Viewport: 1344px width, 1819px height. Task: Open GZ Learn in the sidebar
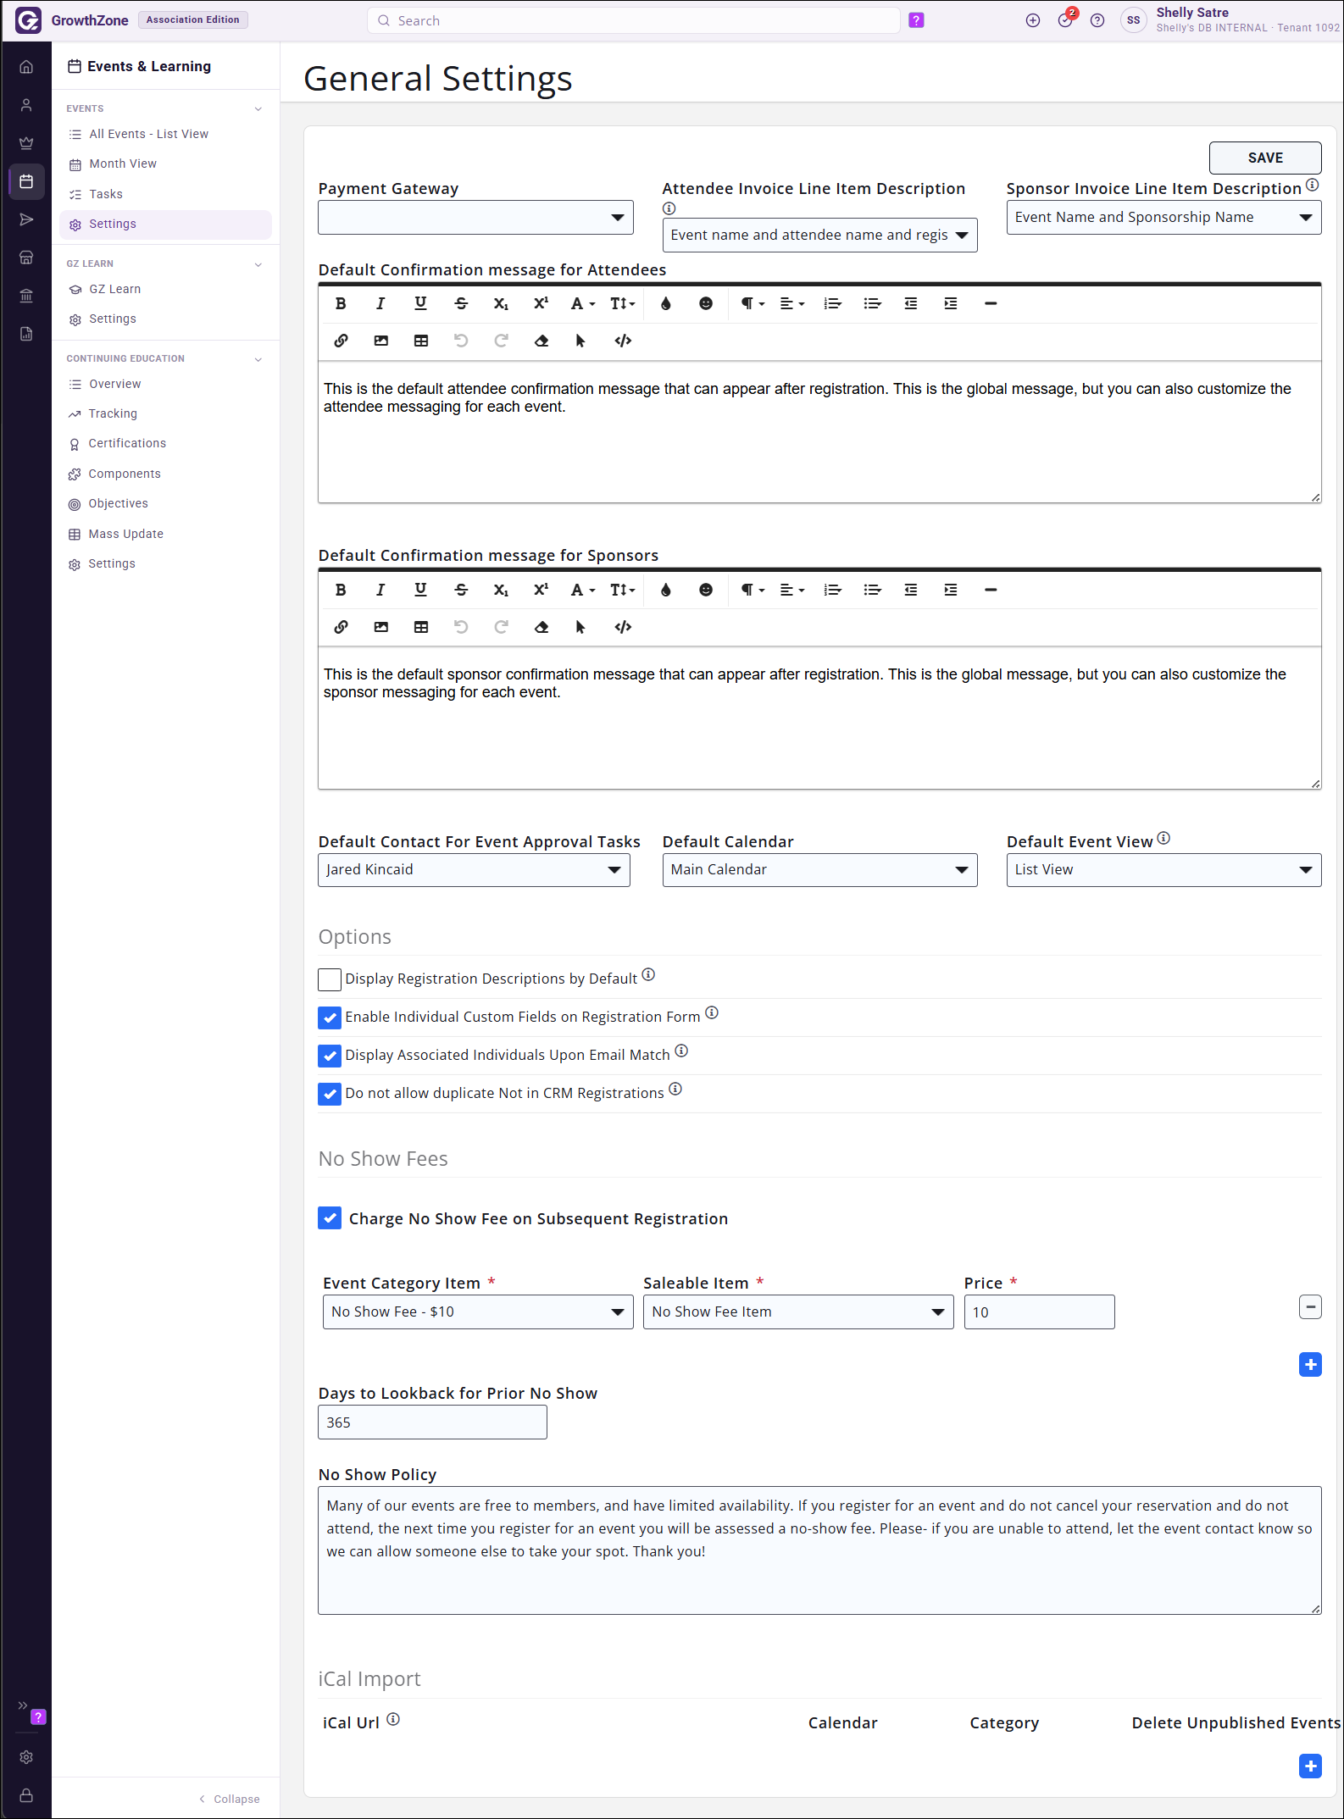(115, 289)
